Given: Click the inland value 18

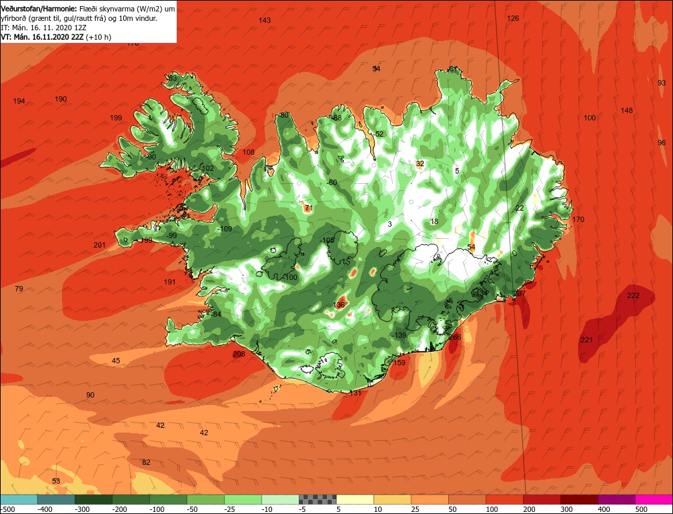Looking at the screenshot, I should [x=434, y=222].
